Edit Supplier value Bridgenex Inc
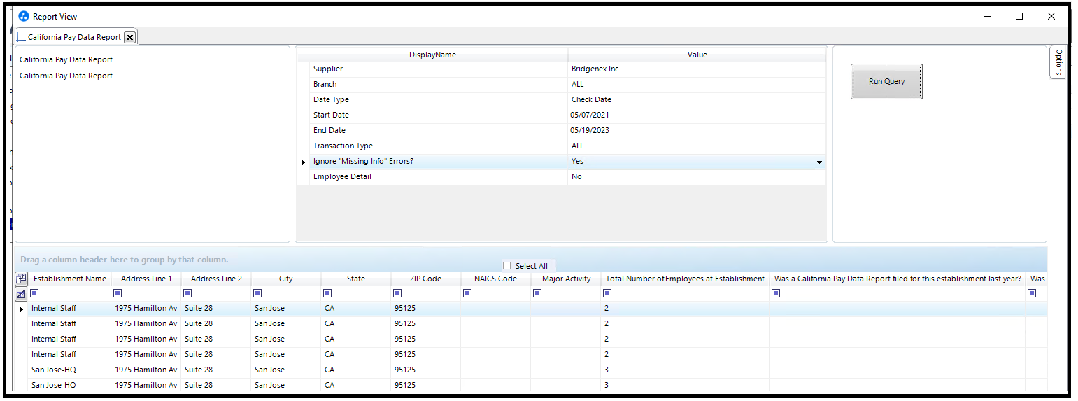Screen dimensions: 1078x401 click(x=697, y=69)
